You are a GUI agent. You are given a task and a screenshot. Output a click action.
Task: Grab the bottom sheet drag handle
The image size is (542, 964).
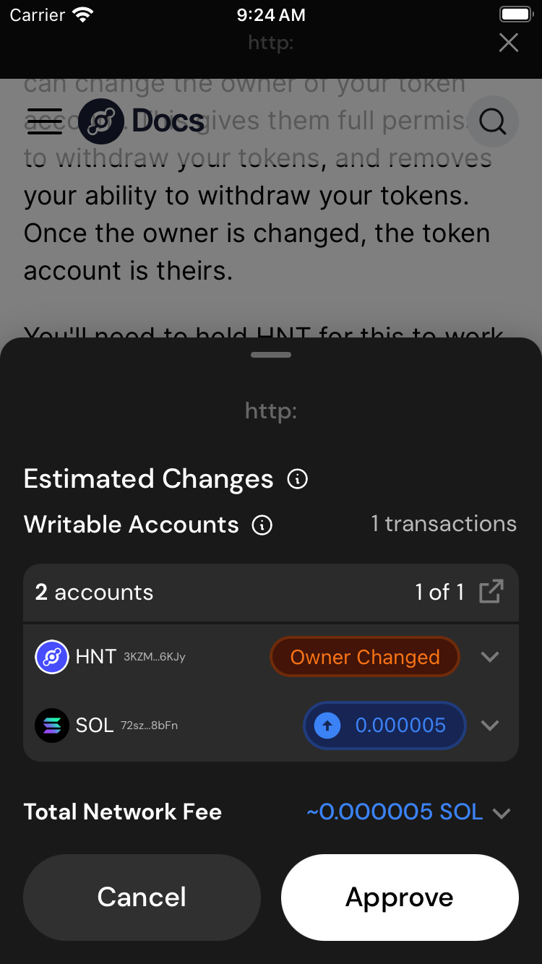271,355
